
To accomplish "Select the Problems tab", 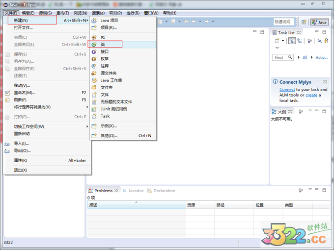I will coord(103,191).
